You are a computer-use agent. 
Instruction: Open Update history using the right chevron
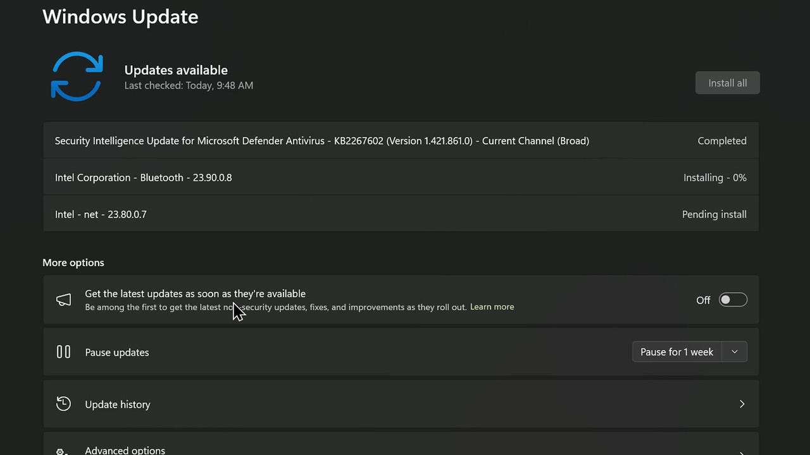(x=742, y=404)
